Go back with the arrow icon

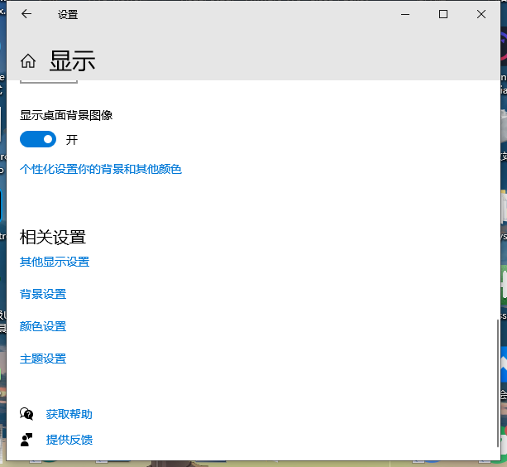[x=26, y=14]
